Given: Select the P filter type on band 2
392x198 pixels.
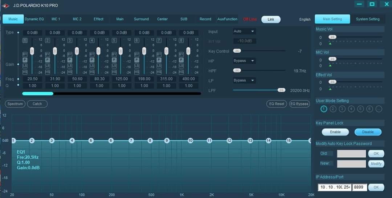Looking at the screenshot, I should coord(48,60).
